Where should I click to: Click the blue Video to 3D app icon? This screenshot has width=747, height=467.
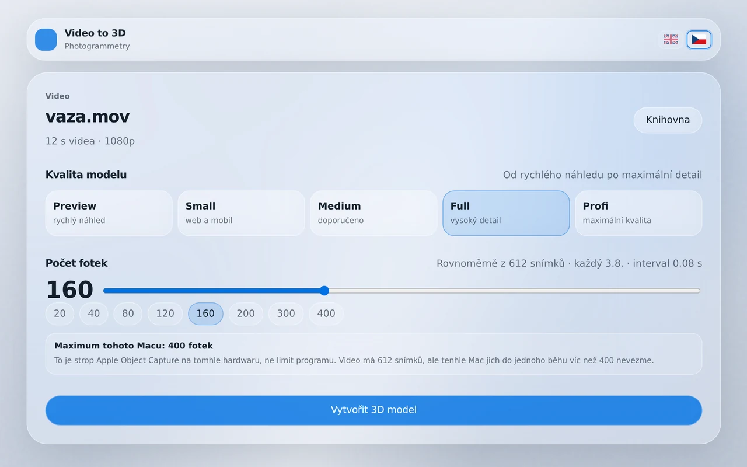point(46,40)
